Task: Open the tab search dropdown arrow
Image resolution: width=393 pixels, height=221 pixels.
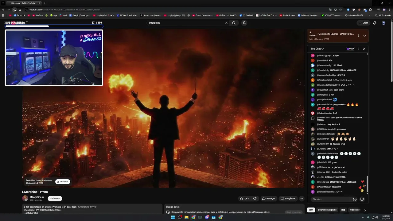Action: pyautogui.click(x=3, y=3)
